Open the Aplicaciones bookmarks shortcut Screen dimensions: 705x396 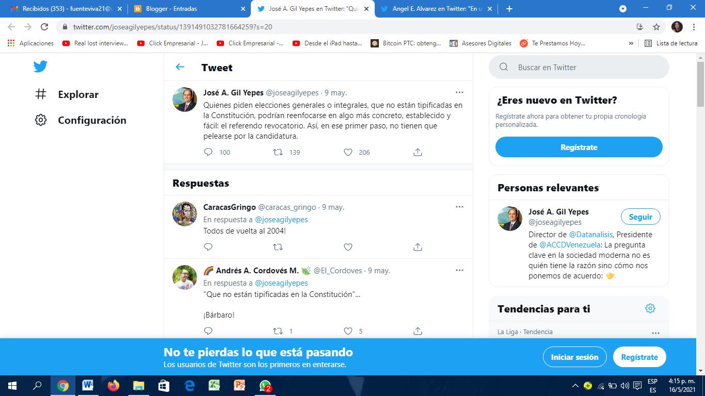tap(31, 43)
